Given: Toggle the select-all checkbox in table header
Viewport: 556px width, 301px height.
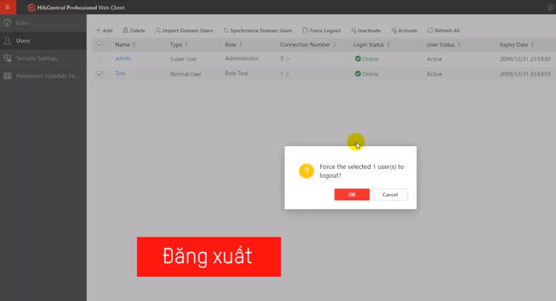Looking at the screenshot, I should [x=99, y=45].
